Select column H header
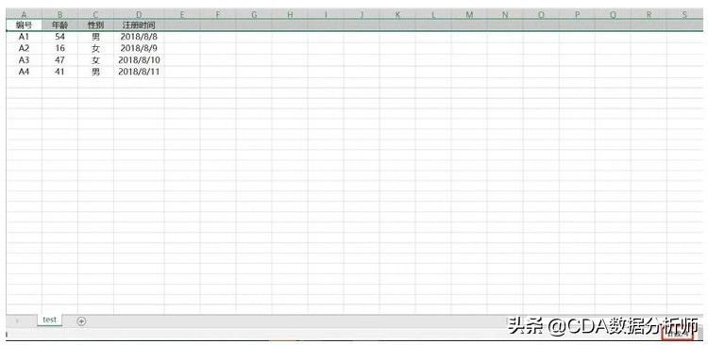Viewport: 708px width, 345px height. pos(290,14)
